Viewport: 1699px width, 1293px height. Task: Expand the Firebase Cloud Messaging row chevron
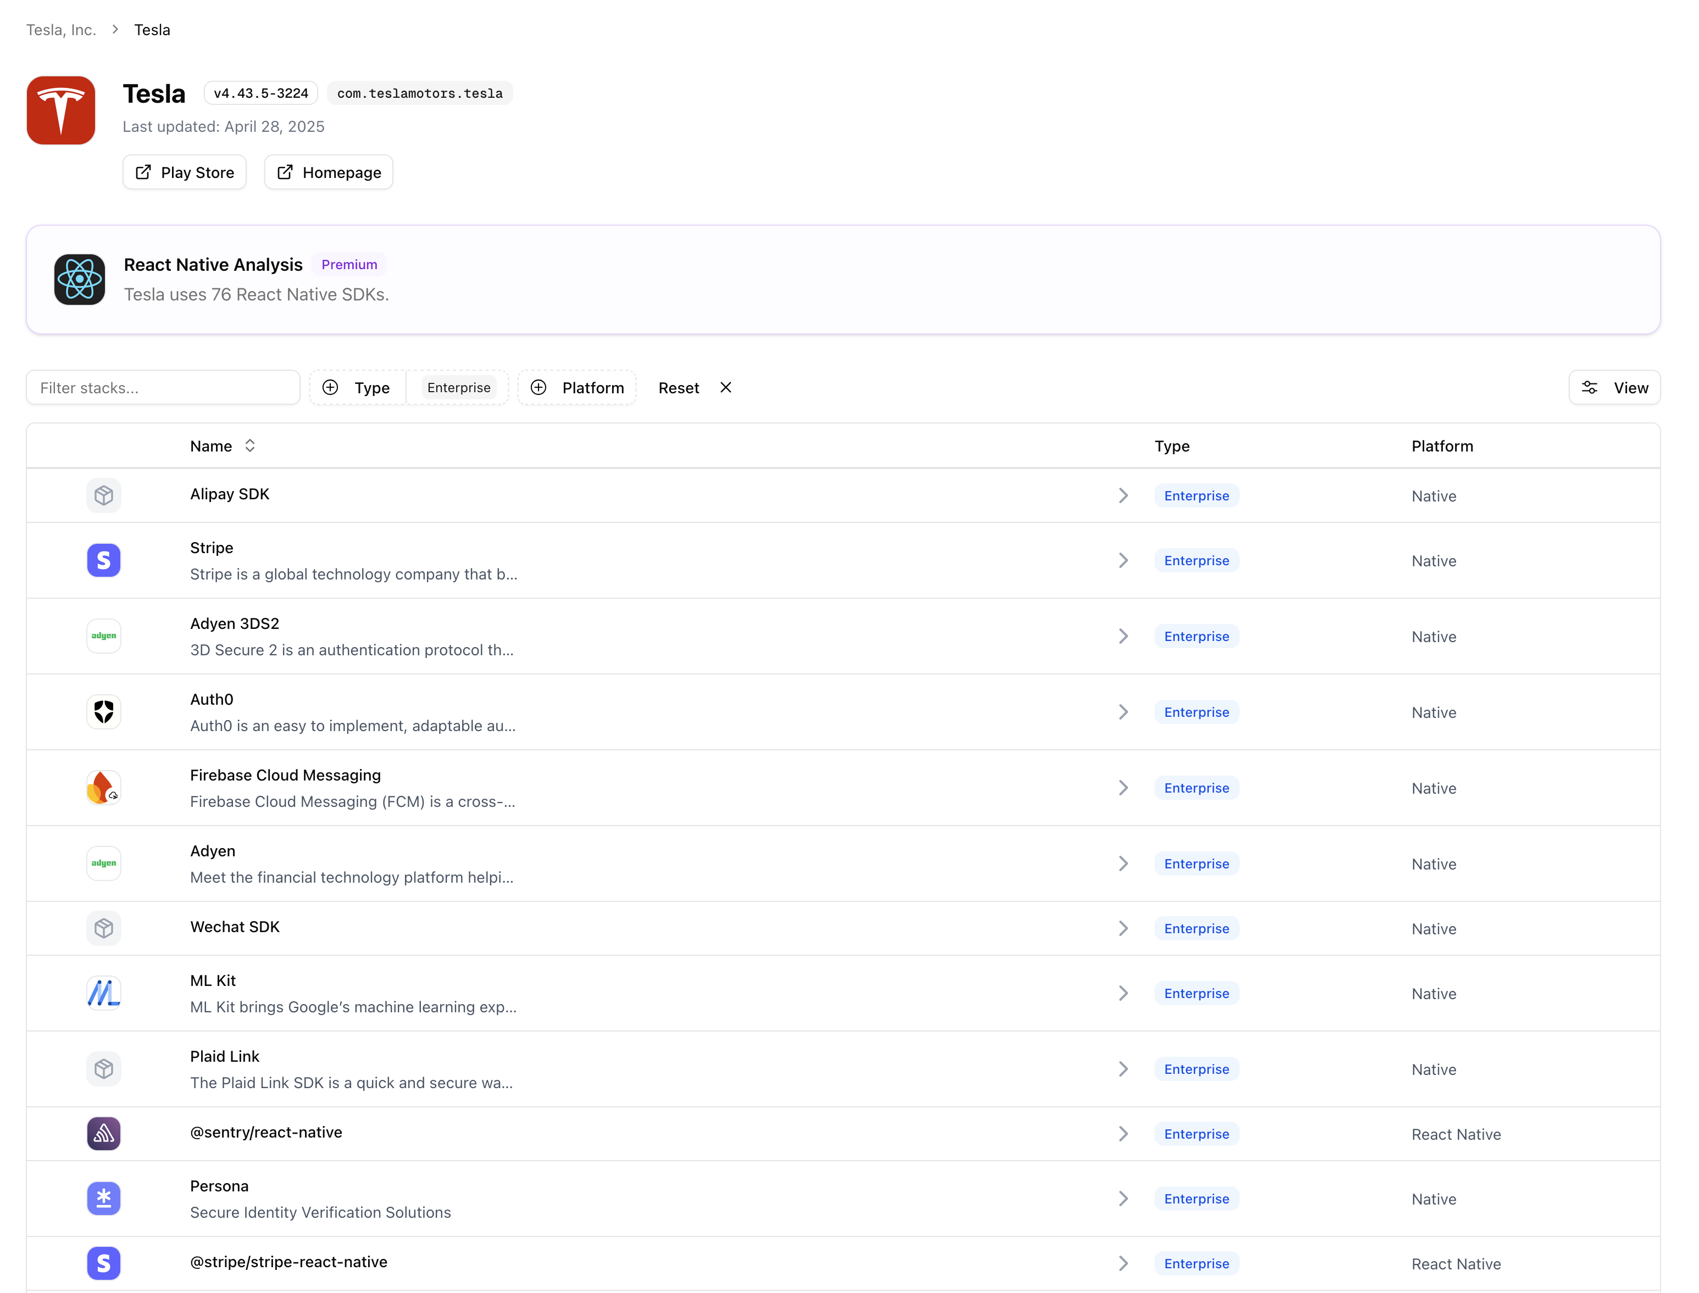tap(1124, 788)
